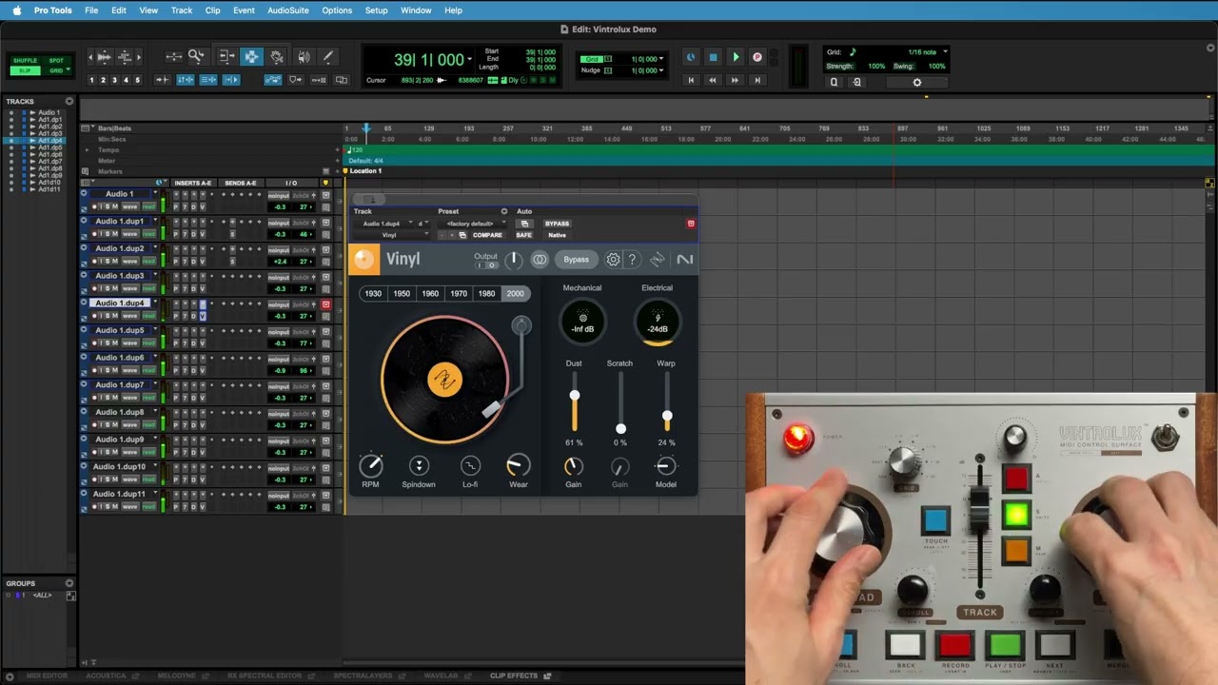Open Vinyl plugin settings gear
The image size is (1218, 685).
(x=613, y=259)
